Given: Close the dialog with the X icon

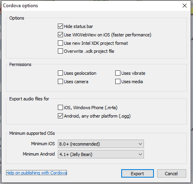Looking at the screenshot, I should tap(185, 6).
